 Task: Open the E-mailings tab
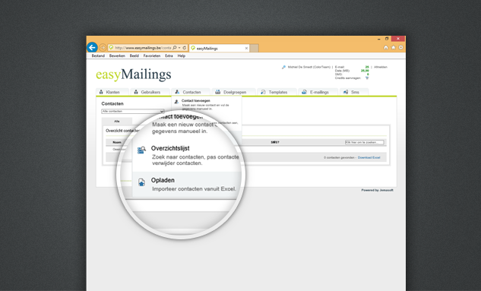[318, 92]
